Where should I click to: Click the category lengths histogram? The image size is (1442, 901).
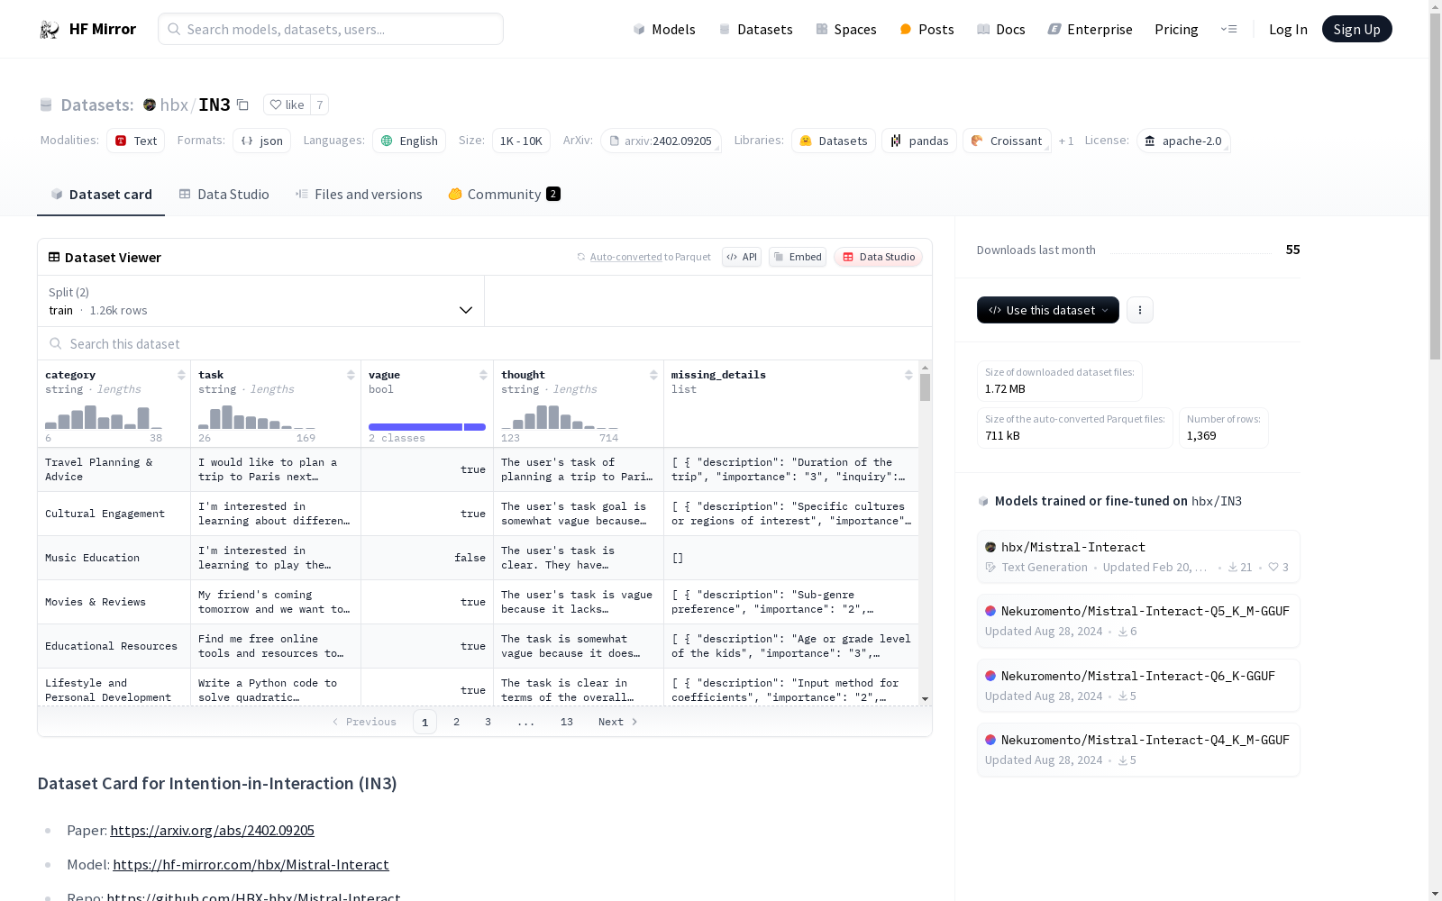tap(104, 417)
